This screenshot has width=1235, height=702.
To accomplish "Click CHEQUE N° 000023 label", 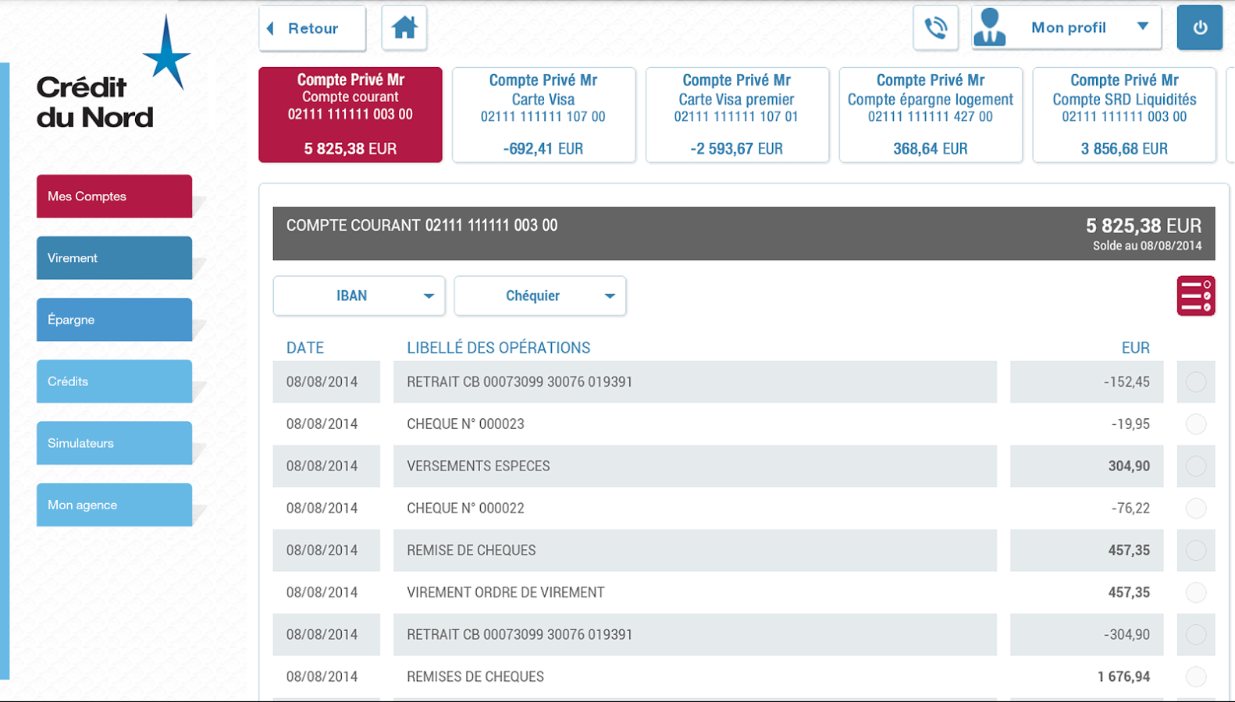I will coord(465,424).
